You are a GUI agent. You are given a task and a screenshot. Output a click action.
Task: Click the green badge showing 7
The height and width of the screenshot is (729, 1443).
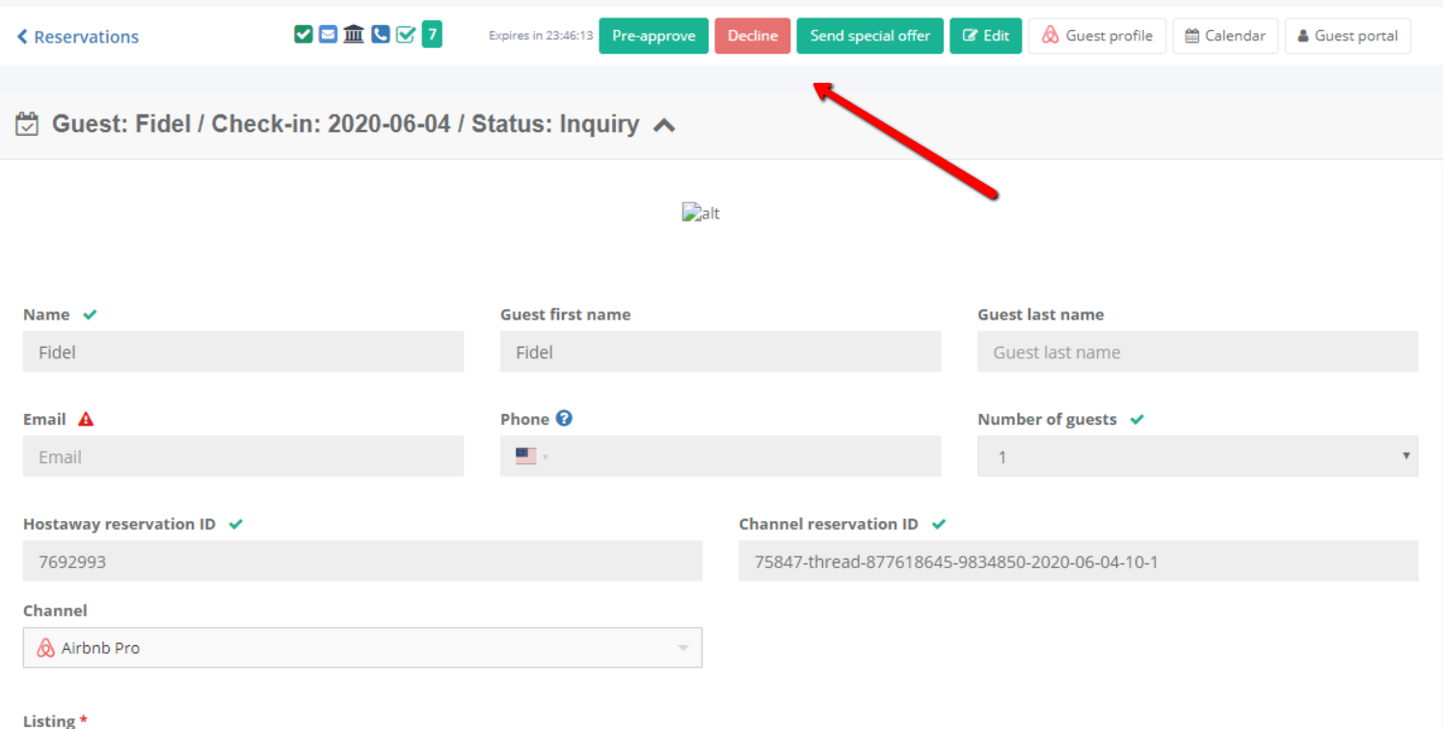tap(432, 36)
